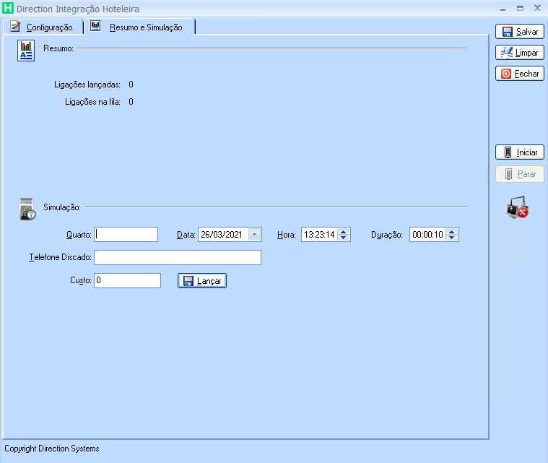Decrease Duração using the down arrow
This screenshot has height=463, width=548.
tap(452, 238)
